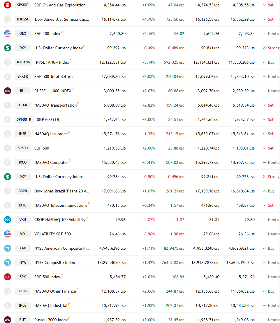
Task: Click price 18,895.4070 USD
Action: click(111, 263)
